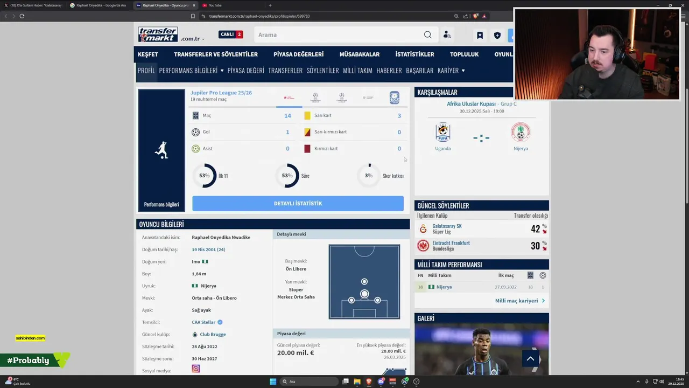Image resolution: width=689 pixels, height=388 pixels.
Task: Switch to the Transferler player tab
Action: (x=285, y=71)
